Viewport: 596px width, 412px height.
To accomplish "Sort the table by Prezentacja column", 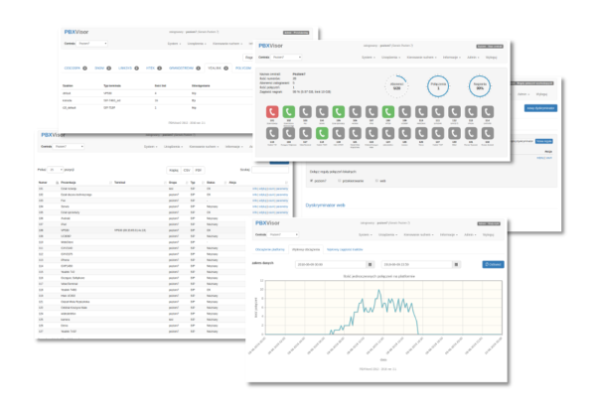I will (x=85, y=183).
